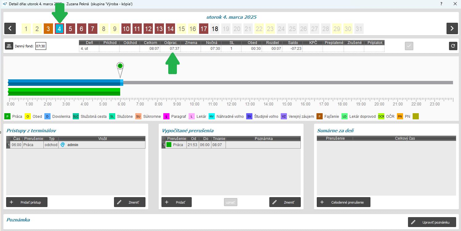Click the Denný fond 07:30 field
461x231 pixels.
click(40, 46)
